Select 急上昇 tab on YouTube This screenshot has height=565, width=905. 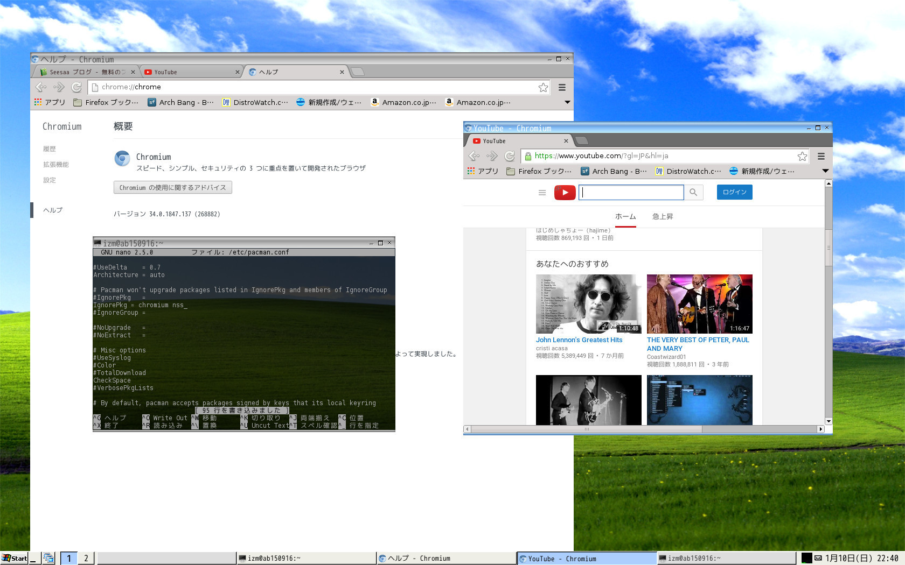[663, 217]
